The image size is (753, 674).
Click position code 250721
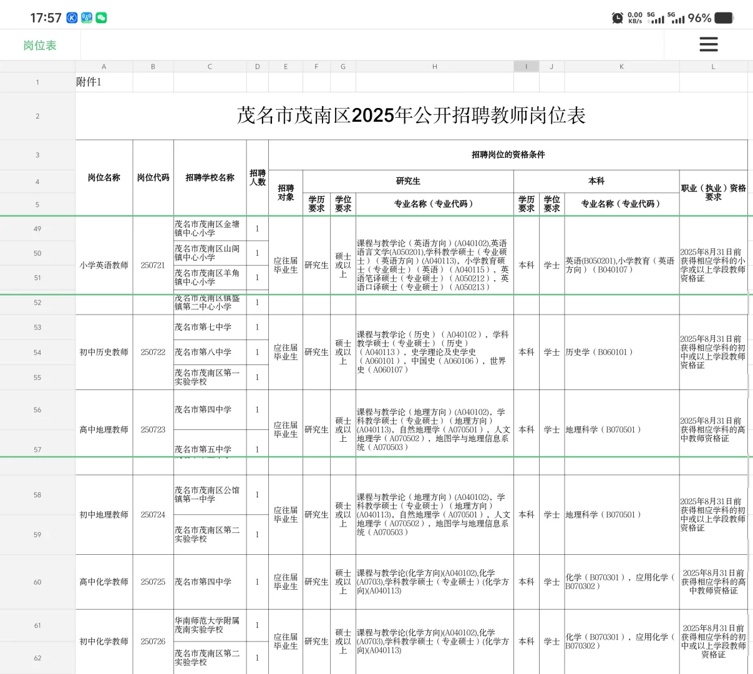pyautogui.click(x=153, y=265)
